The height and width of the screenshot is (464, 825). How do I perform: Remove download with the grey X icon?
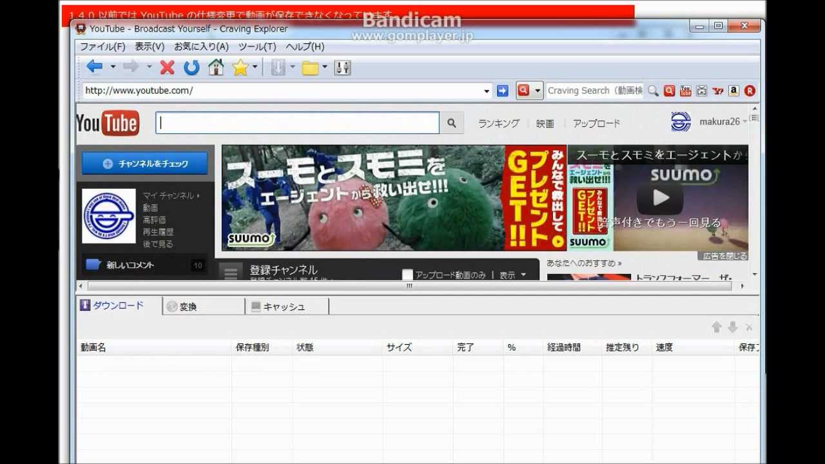[x=748, y=327]
